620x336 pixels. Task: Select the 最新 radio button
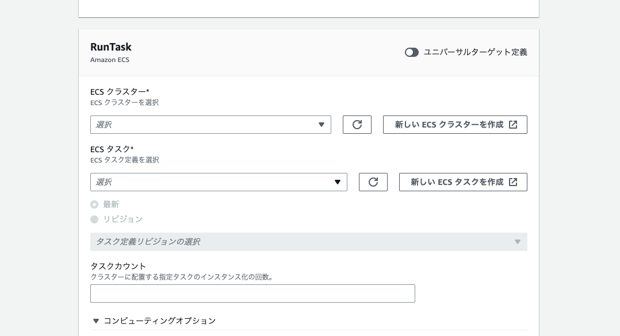tap(94, 204)
